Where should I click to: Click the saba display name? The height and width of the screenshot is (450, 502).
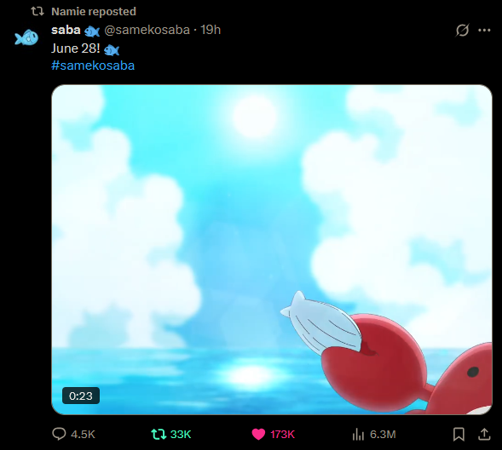tap(66, 30)
